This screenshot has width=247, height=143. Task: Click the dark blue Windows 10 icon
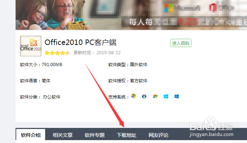click(x=177, y=96)
